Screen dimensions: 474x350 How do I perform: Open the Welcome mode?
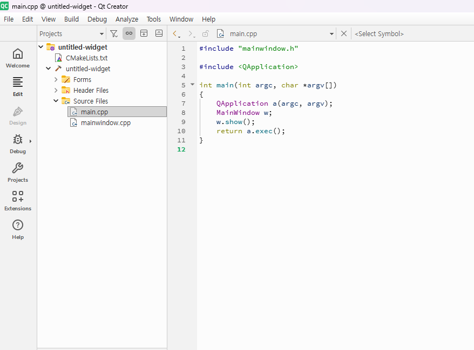coord(18,58)
